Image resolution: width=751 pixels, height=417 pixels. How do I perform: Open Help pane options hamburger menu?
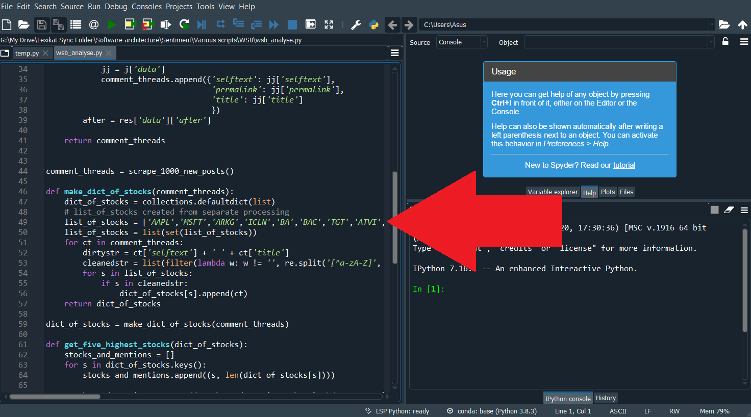(x=744, y=42)
